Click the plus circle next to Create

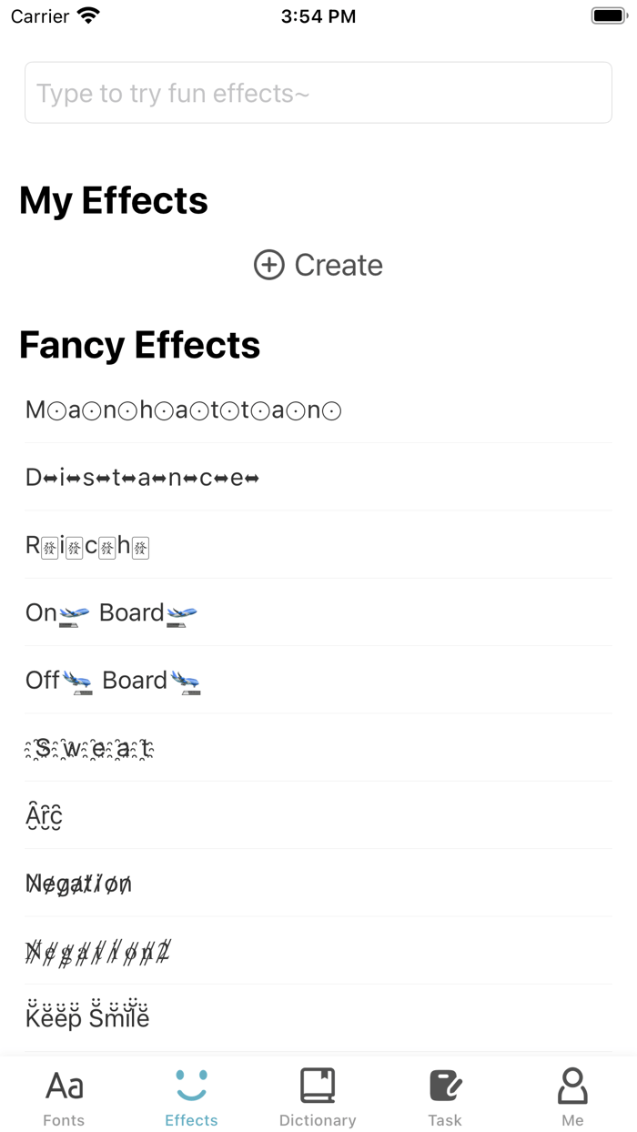click(x=268, y=265)
